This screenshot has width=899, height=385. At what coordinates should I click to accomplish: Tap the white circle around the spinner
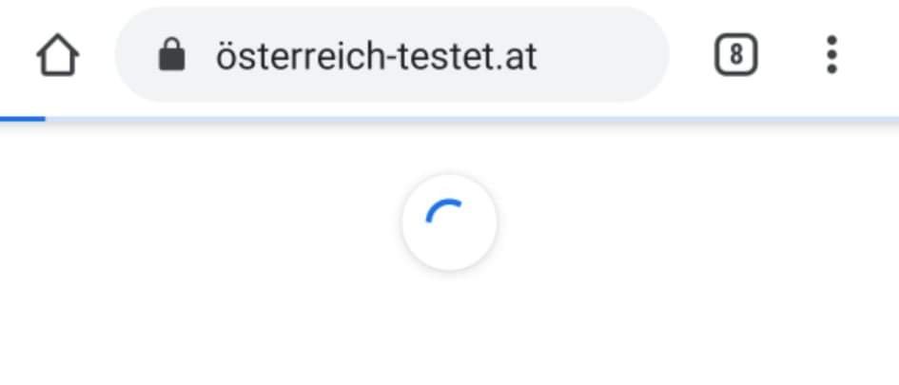[449, 221]
